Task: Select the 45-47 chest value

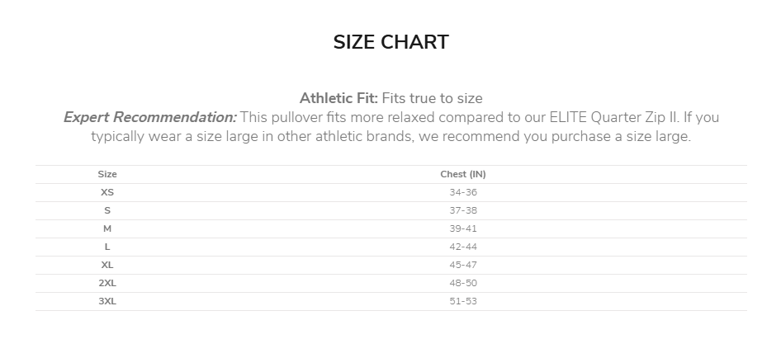Action: click(463, 265)
